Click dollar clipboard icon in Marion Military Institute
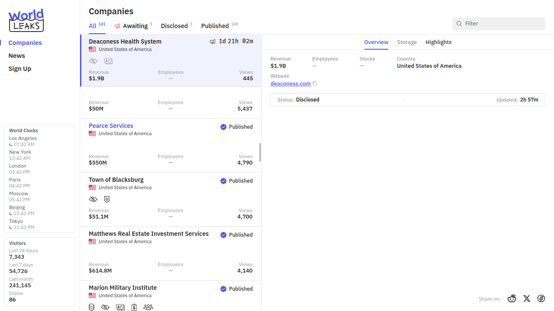This screenshot has height=311, width=554. pyautogui.click(x=134, y=307)
